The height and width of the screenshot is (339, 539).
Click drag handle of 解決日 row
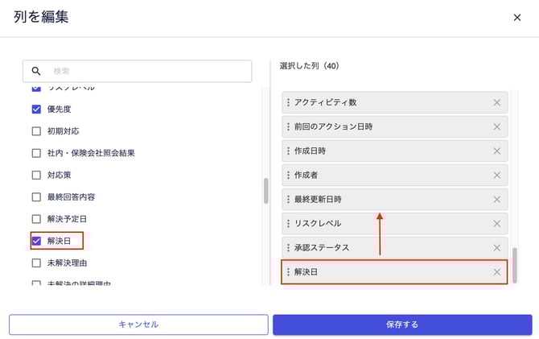coord(289,272)
